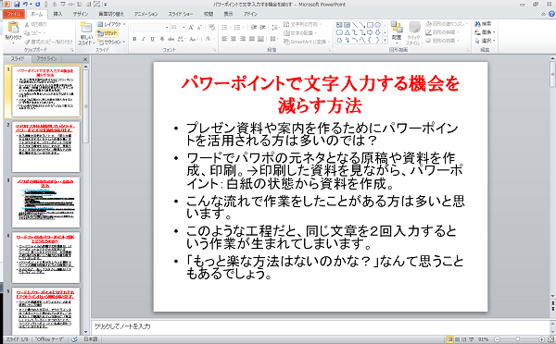Image resolution: width=556 pixels, height=344 pixels.
Task: Select the down arrow shape in gallery
Action: (378, 32)
